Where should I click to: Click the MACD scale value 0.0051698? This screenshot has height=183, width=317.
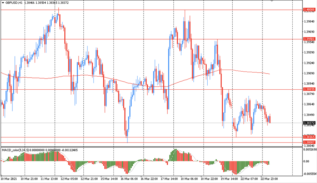(x=310, y=150)
